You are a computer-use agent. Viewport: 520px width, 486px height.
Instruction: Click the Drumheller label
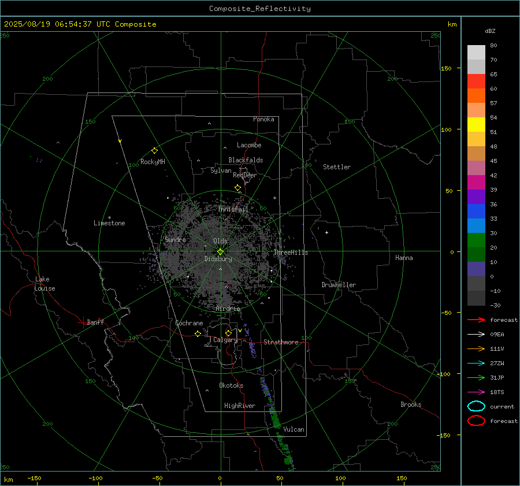(x=339, y=285)
